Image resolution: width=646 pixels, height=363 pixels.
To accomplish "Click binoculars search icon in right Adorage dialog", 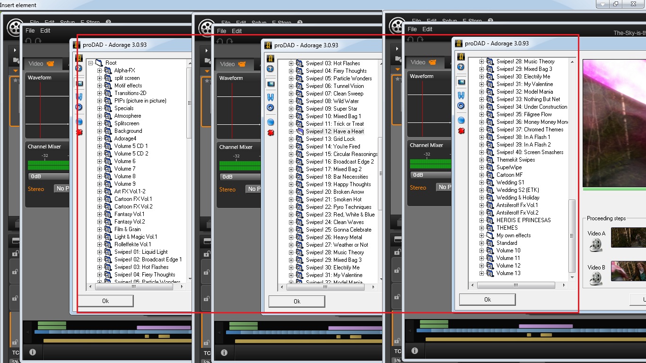I will click(461, 95).
